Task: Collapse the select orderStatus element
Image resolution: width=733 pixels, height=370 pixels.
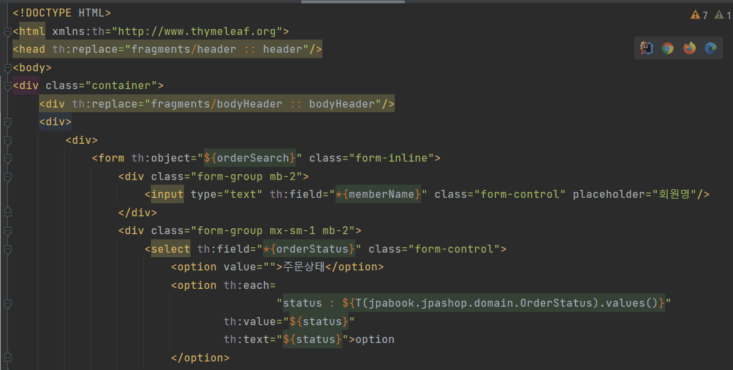Action: [x=7, y=249]
